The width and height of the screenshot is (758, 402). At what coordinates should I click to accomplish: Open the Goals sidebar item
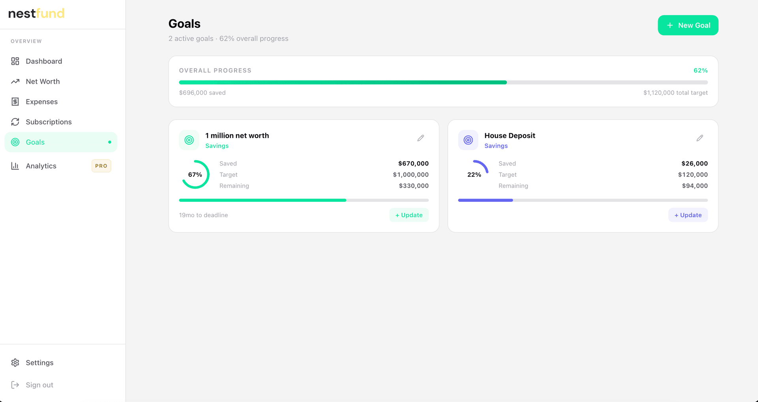point(61,142)
